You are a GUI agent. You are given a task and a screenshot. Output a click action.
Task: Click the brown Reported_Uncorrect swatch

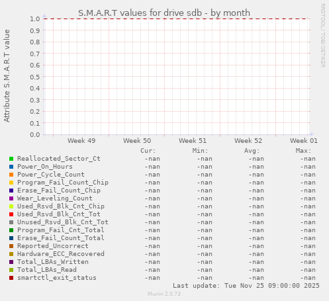tap(11, 246)
